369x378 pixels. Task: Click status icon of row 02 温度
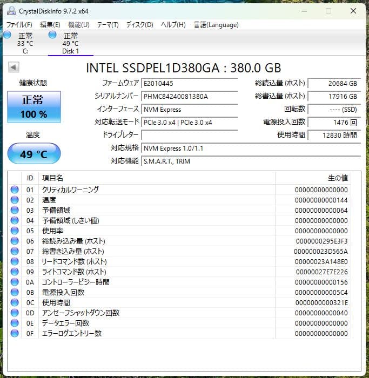coord(15,200)
